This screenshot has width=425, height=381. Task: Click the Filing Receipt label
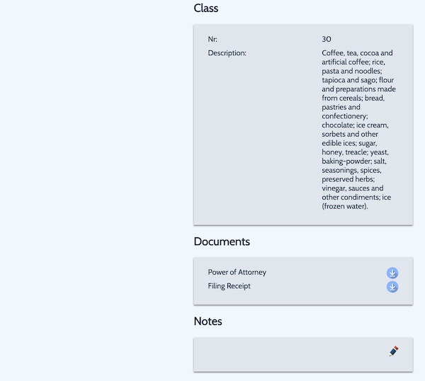tap(229, 286)
